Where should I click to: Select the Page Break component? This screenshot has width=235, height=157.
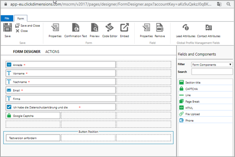[205, 102]
